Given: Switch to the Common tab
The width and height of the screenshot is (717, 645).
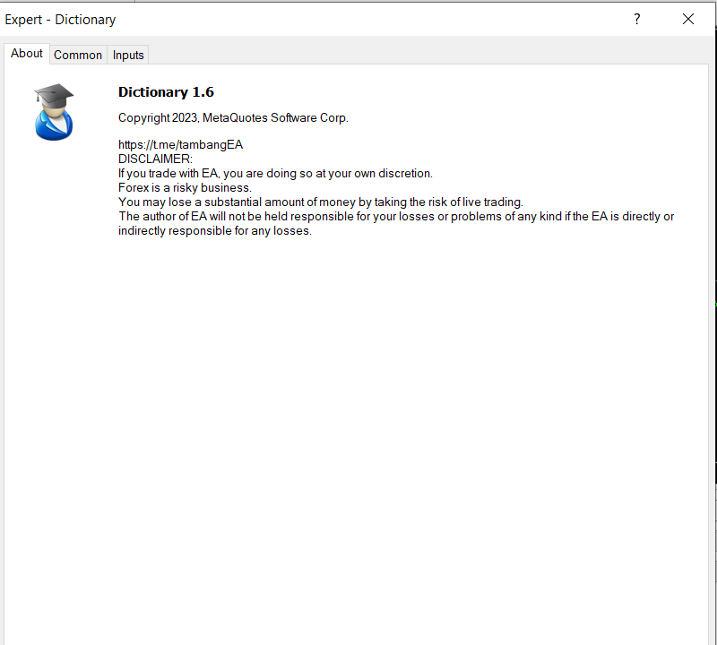Looking at the screenshot, I should pyautogui.click(x=78, y=55).
